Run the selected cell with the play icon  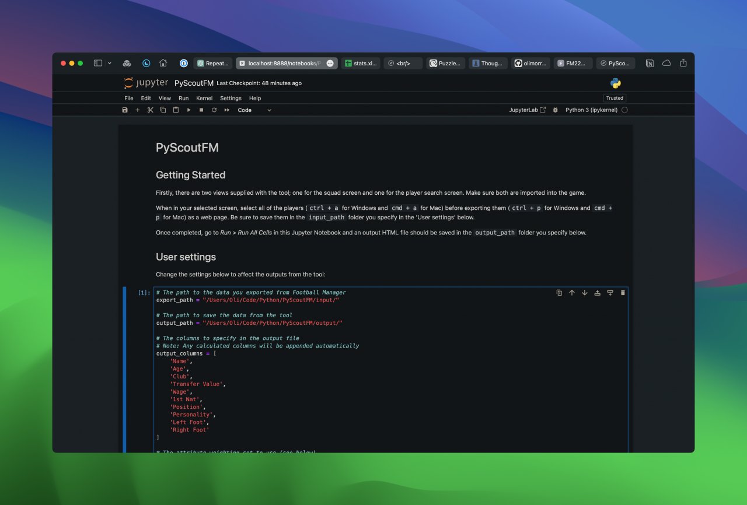point(189,110)
